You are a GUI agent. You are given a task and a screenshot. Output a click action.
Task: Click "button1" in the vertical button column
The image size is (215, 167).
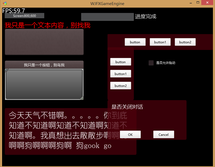(120, 74)
